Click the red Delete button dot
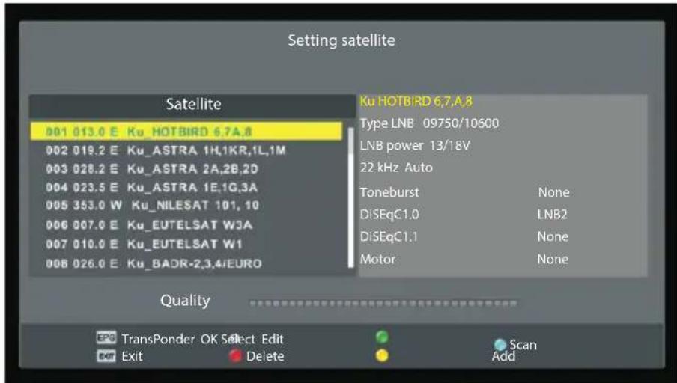Screen dimensions: 677x383 coord(235,356)
